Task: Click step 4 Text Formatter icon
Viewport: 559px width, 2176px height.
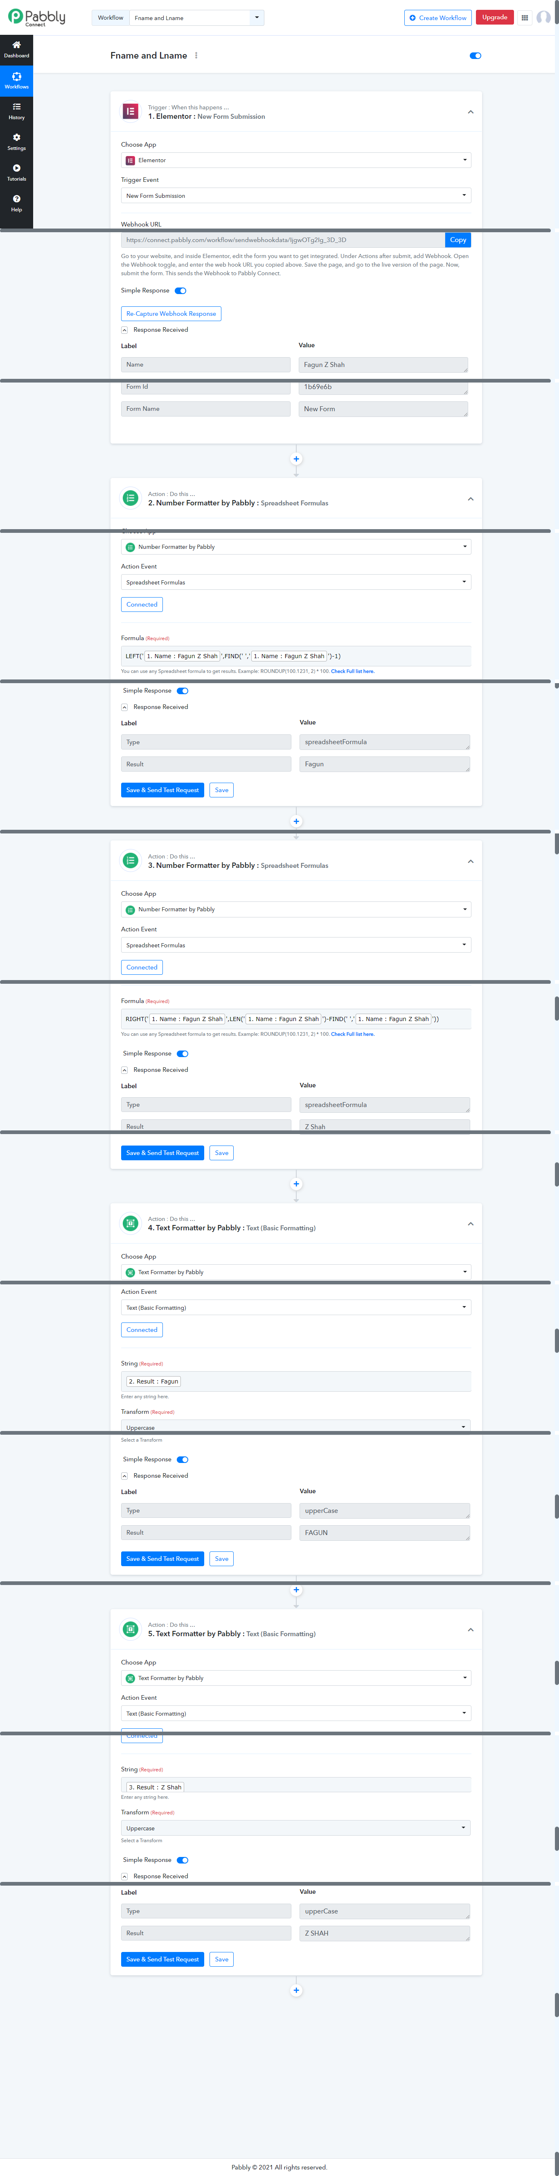Action: point(130,1223)
